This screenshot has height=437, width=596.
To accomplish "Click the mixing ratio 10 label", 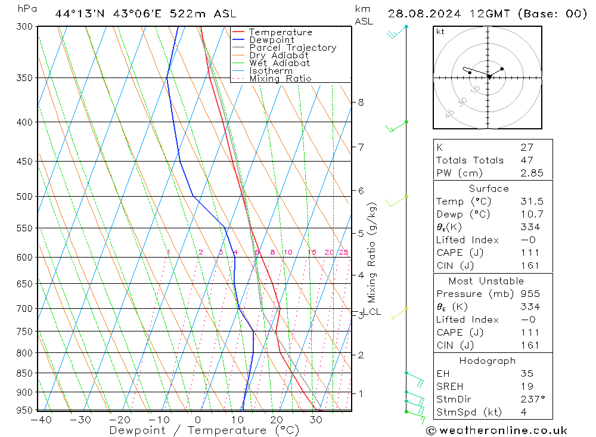I will [288, 252].
